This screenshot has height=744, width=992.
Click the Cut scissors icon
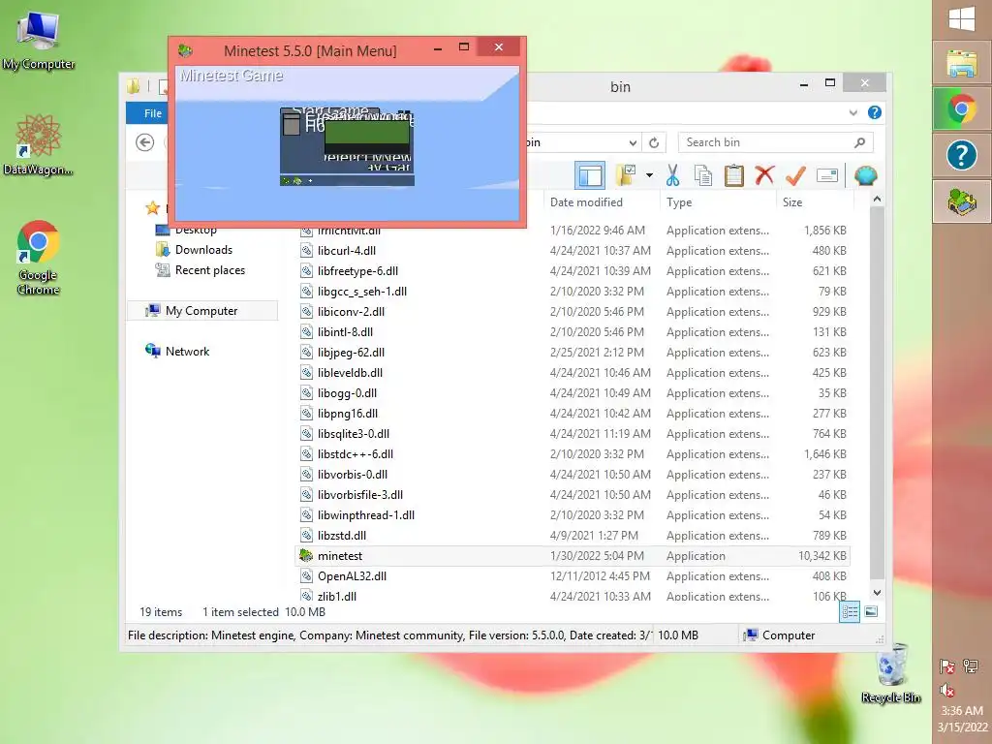point(672,175)
